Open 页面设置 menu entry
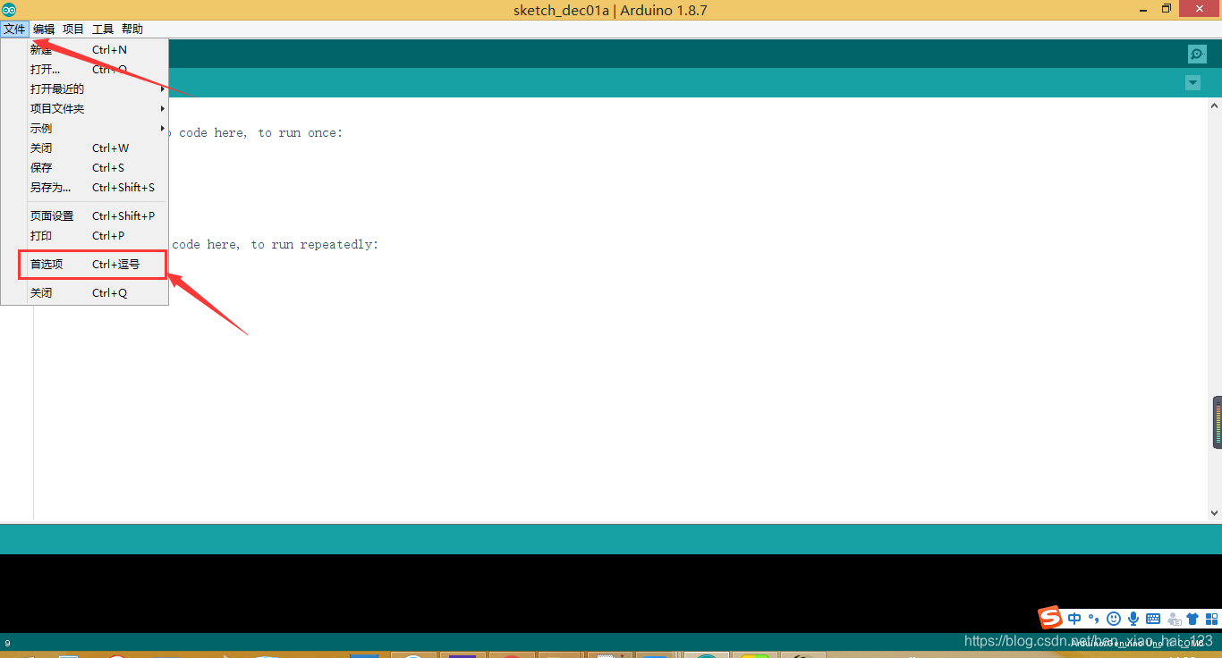Screen dimensions: 1222x658 coord(85,216)
